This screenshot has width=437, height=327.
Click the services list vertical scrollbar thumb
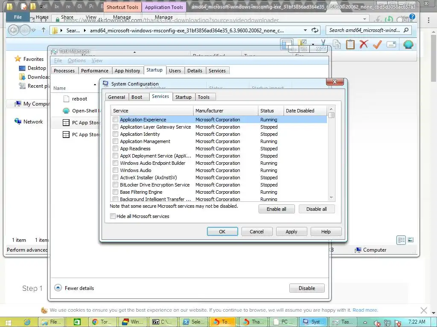[331, 115]
